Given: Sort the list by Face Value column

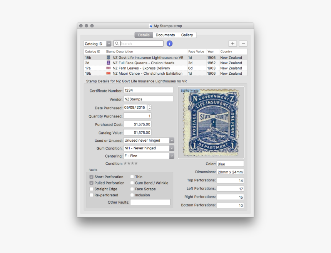Looking at the screenshot, I should click(x=196, y=52).
